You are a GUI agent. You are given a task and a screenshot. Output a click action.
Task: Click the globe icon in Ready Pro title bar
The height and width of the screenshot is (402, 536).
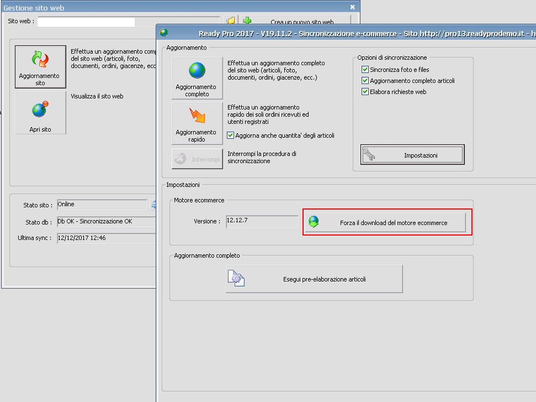pyautogui.click(x=164, y=33)
